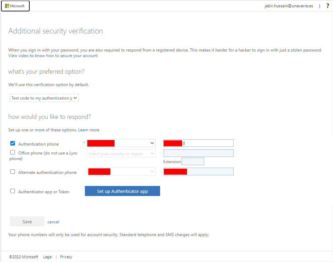Viewport: 333px width, 262px height.
Task: Click the cancel link
Action: point(53,222)
